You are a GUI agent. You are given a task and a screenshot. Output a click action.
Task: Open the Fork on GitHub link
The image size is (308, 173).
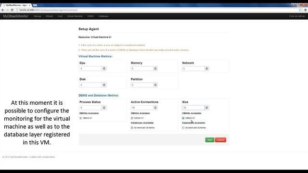tap(297, 16)
